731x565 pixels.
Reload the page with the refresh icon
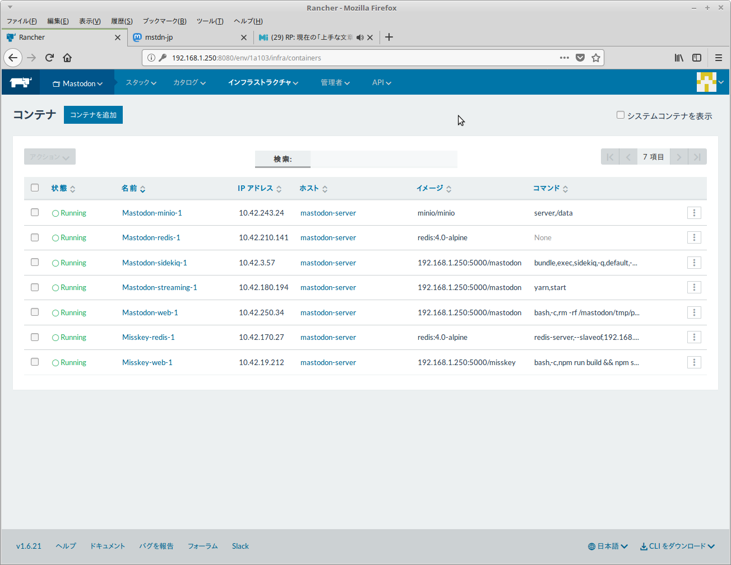click(x=49, y=58)
